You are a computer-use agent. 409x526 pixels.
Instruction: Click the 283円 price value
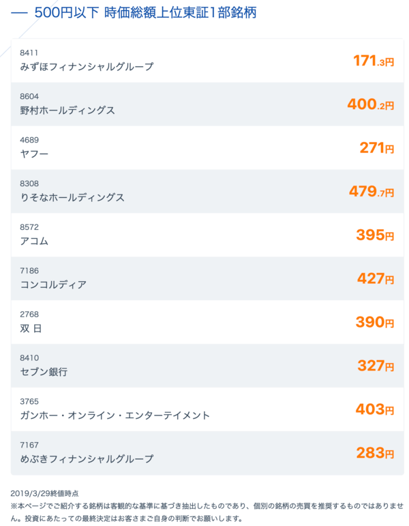[375, 453]
